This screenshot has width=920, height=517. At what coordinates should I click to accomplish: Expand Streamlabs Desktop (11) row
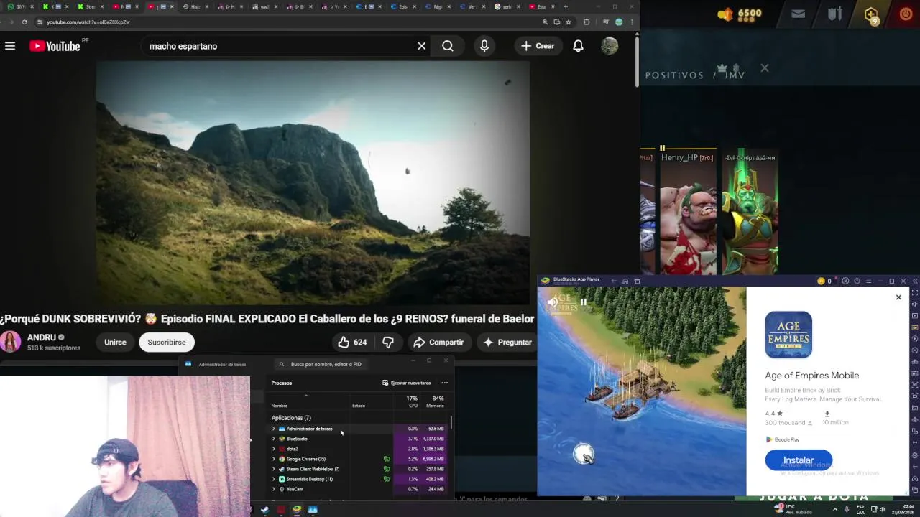(273, 479)
